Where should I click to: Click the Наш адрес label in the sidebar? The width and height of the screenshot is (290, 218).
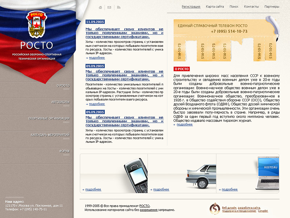click(x=14, y=202)
